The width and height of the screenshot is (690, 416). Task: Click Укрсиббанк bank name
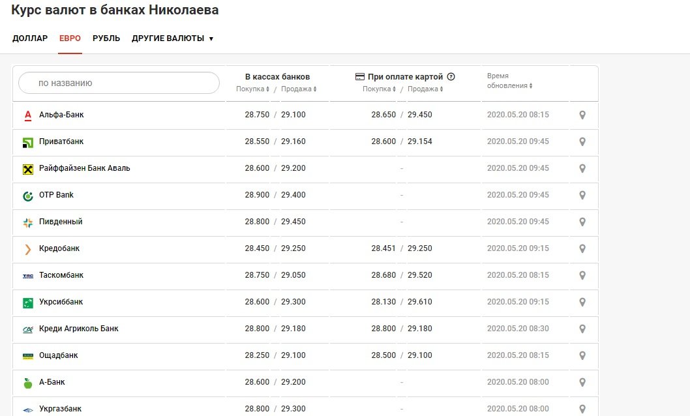coord(61,302)
